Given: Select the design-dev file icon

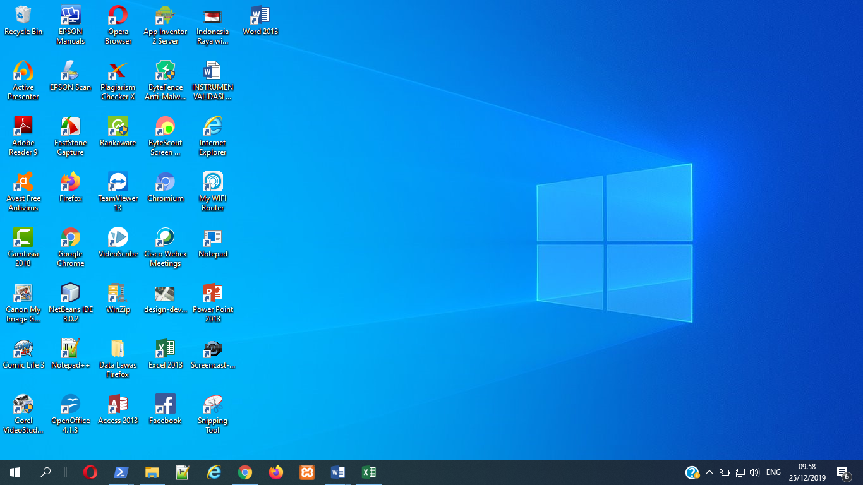Looking at the screenshot, I should tap(166, 298).
